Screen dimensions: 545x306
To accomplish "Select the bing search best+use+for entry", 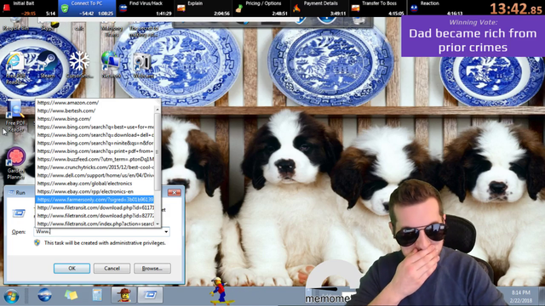I will tap(95, 127).
